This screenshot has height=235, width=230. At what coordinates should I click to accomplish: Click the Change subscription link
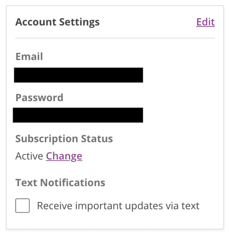[64, 156]
